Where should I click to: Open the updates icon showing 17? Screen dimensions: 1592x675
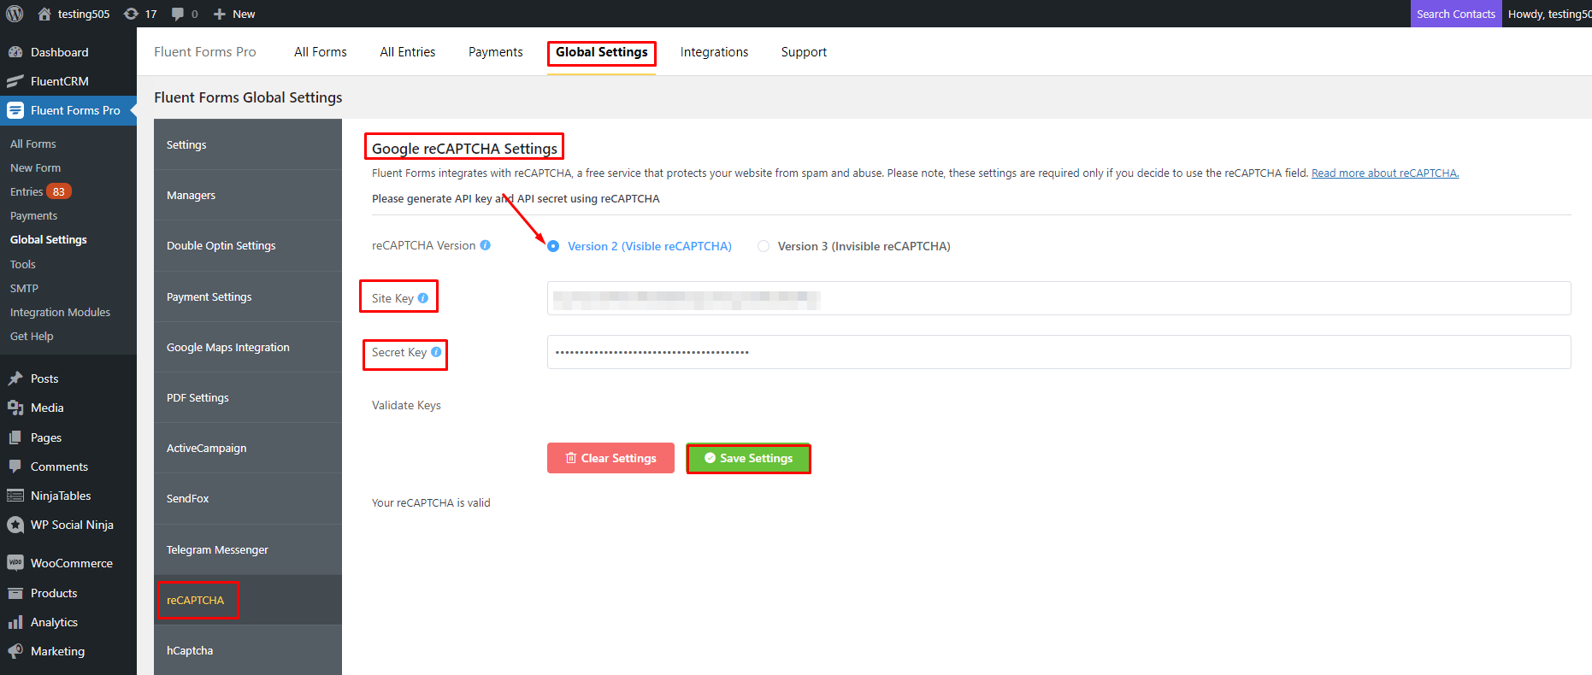pos(132,14)
